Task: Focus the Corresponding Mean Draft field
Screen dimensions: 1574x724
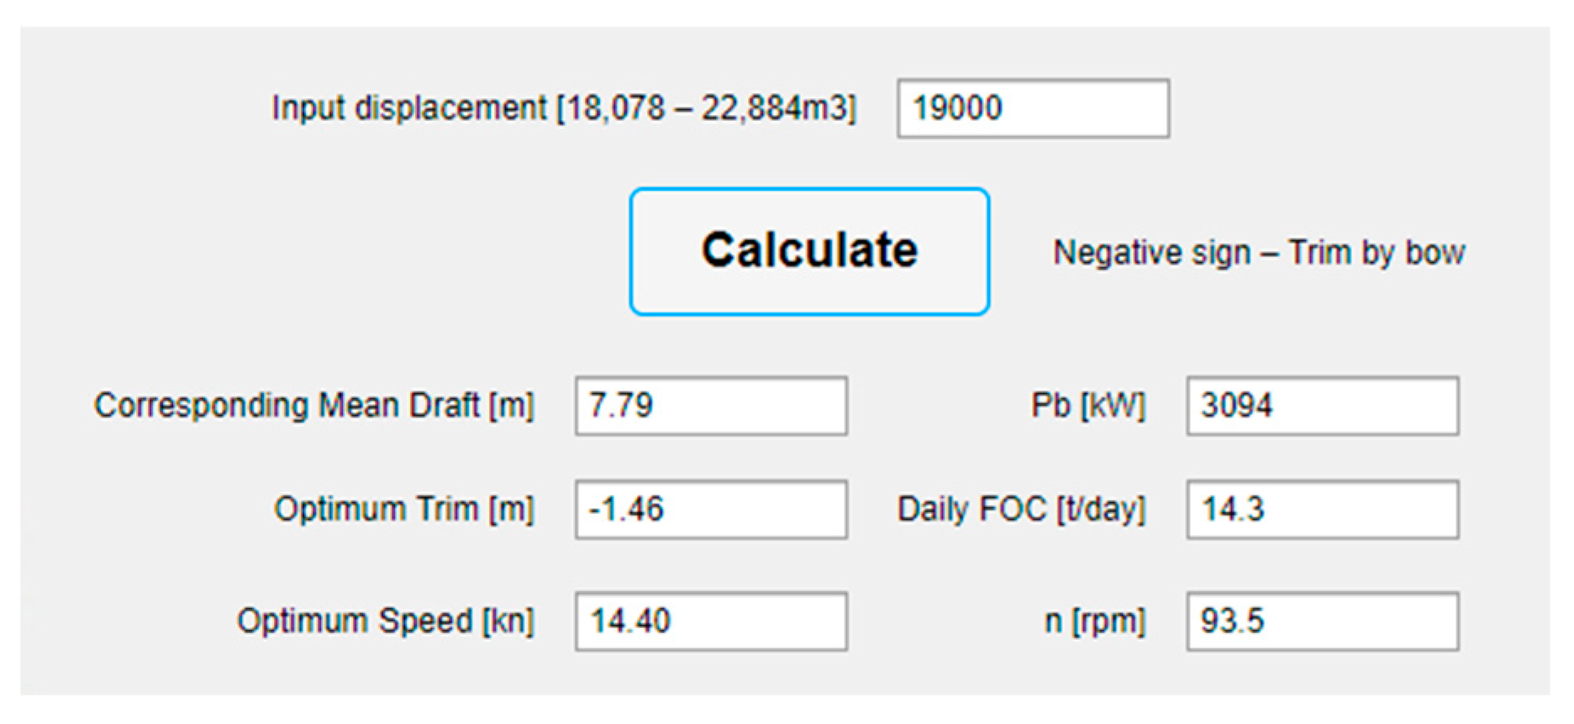Action: 710,406
